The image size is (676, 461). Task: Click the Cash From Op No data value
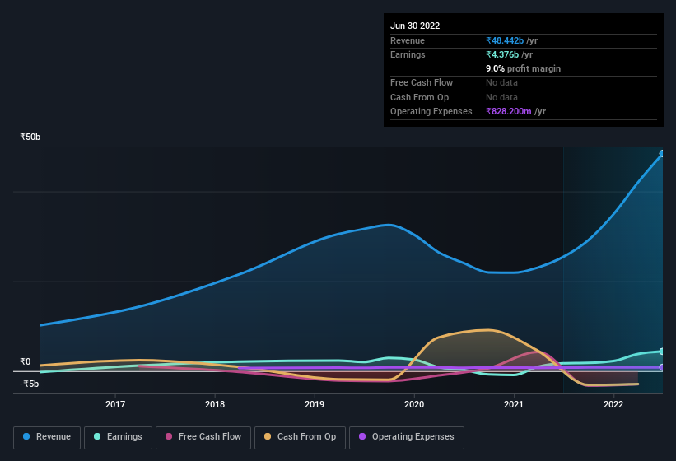501,97
